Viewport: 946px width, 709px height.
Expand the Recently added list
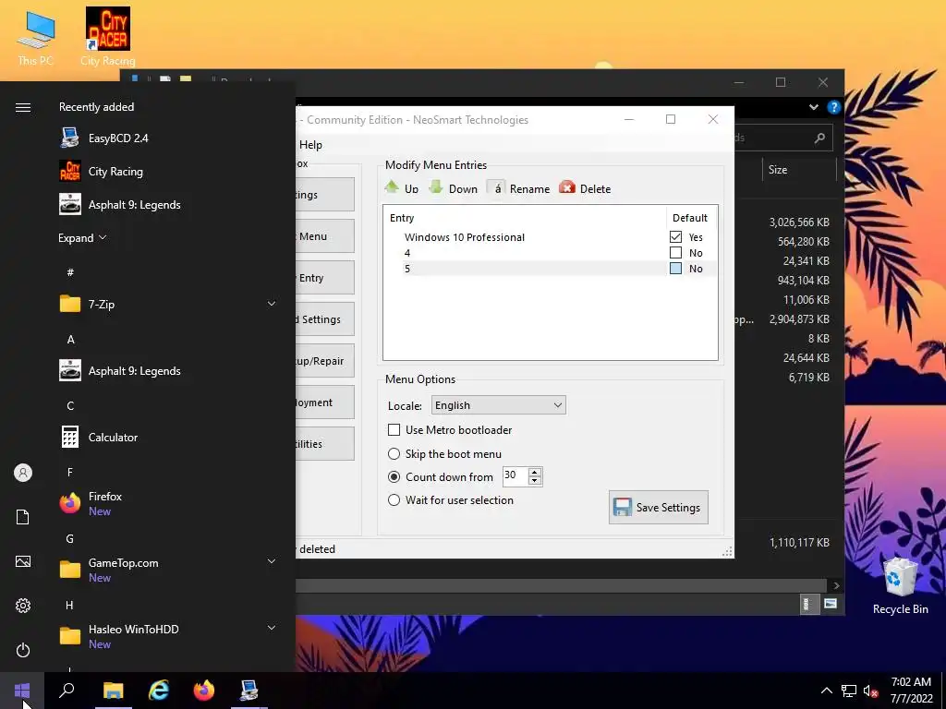tap(82, 237)
